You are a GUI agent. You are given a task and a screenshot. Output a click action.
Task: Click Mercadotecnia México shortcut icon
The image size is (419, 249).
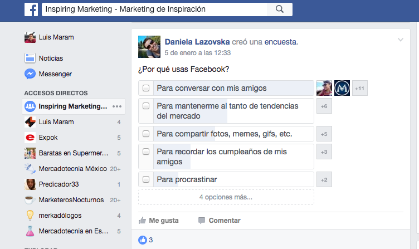30,169
